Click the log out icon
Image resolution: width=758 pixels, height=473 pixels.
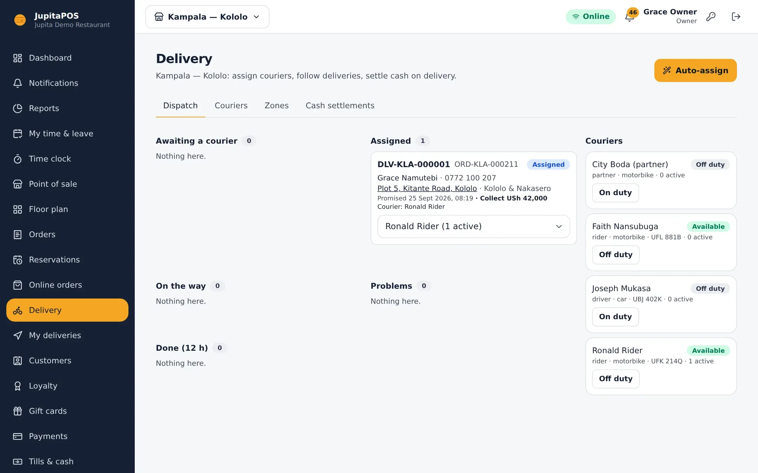(x=736, y=16)
